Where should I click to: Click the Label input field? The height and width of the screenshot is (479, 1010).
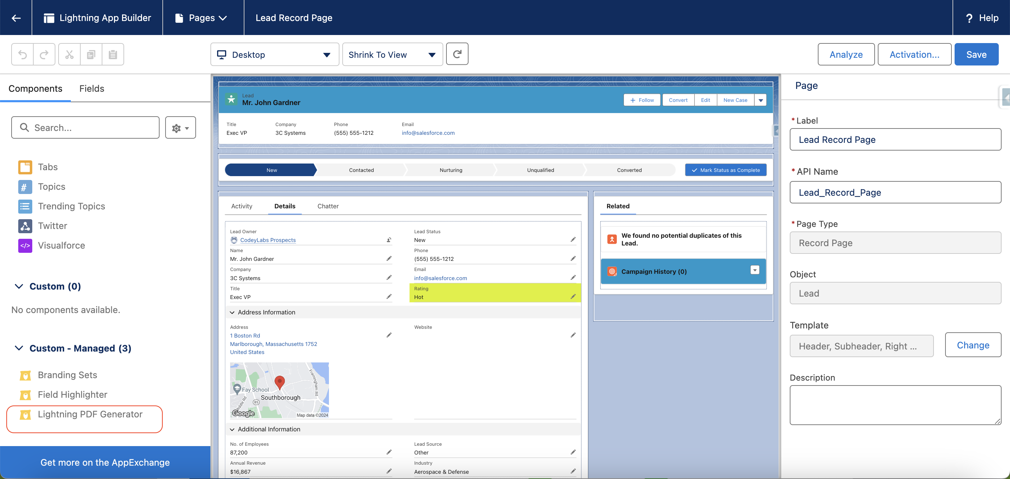[x=895, y=139]
